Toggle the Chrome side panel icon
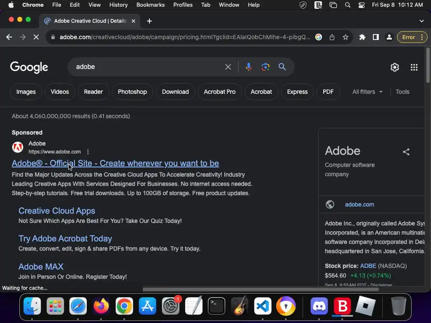Image resolution: width=431 pixels, height=323 pixels. 375,37
